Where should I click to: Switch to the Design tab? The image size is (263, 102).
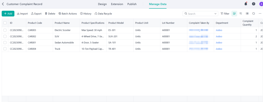(x=102, y=4)
